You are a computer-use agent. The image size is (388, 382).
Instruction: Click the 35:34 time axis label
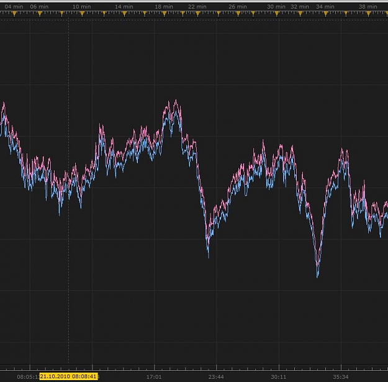pos(340,377)
